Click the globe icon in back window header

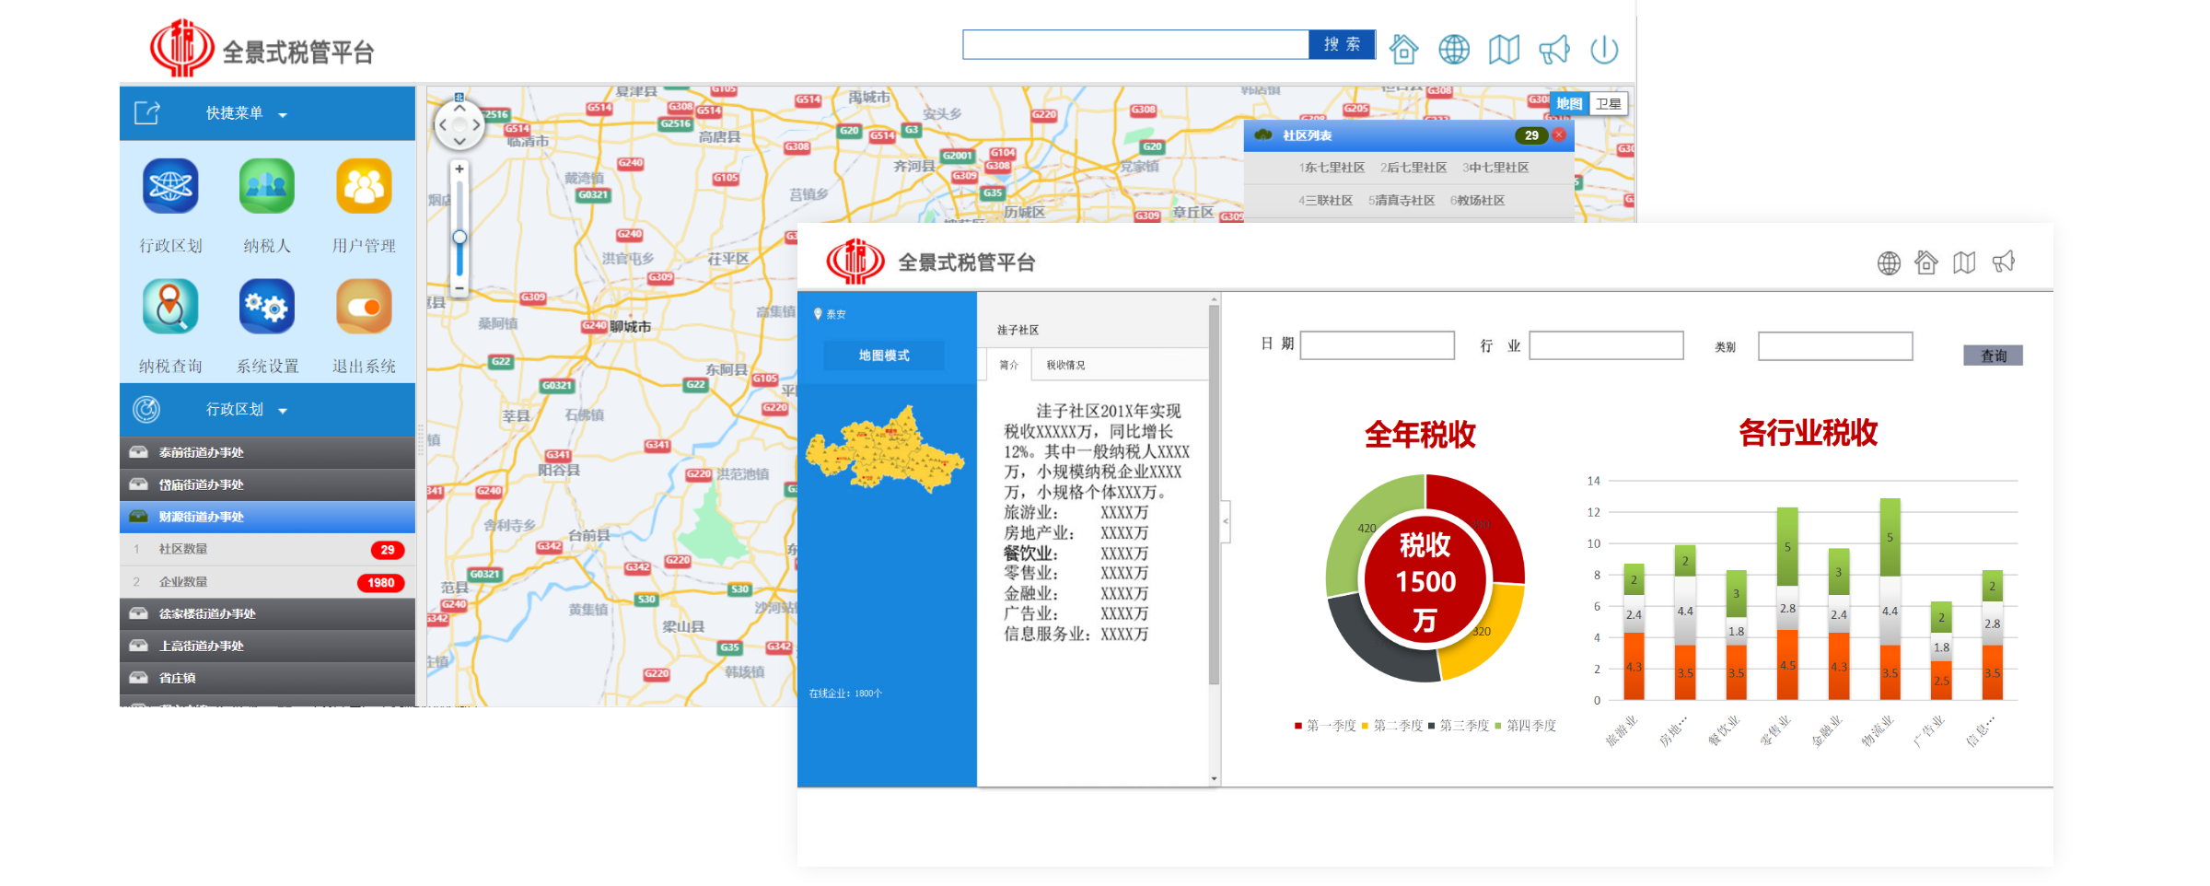[1454, 49]
